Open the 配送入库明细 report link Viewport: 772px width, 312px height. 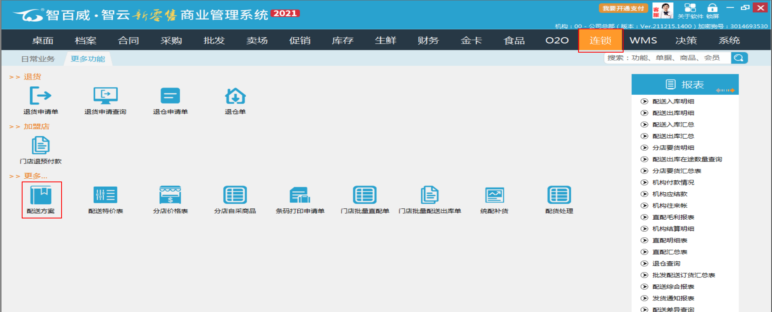tap(673, 102)
